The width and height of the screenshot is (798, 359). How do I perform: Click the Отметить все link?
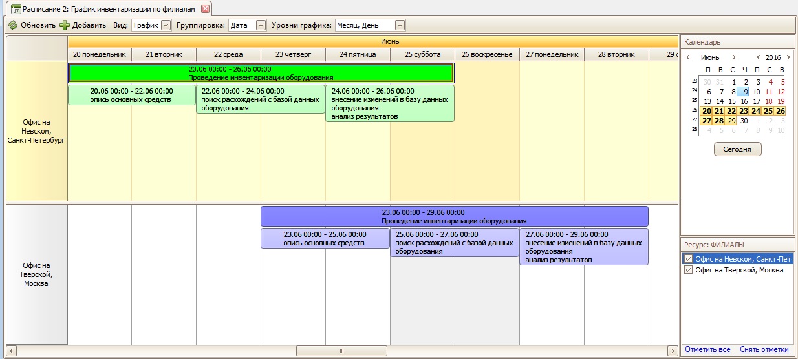(x=708, y=349)
